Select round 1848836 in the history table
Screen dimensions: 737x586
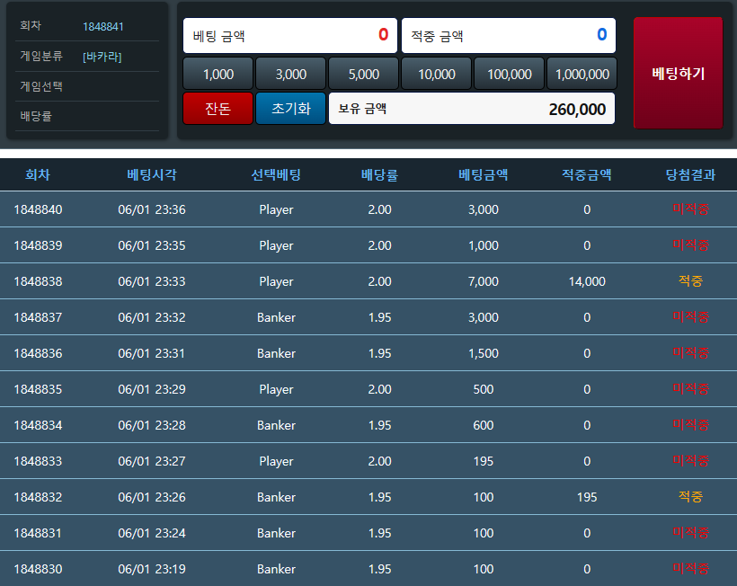[x=38, y=353]
